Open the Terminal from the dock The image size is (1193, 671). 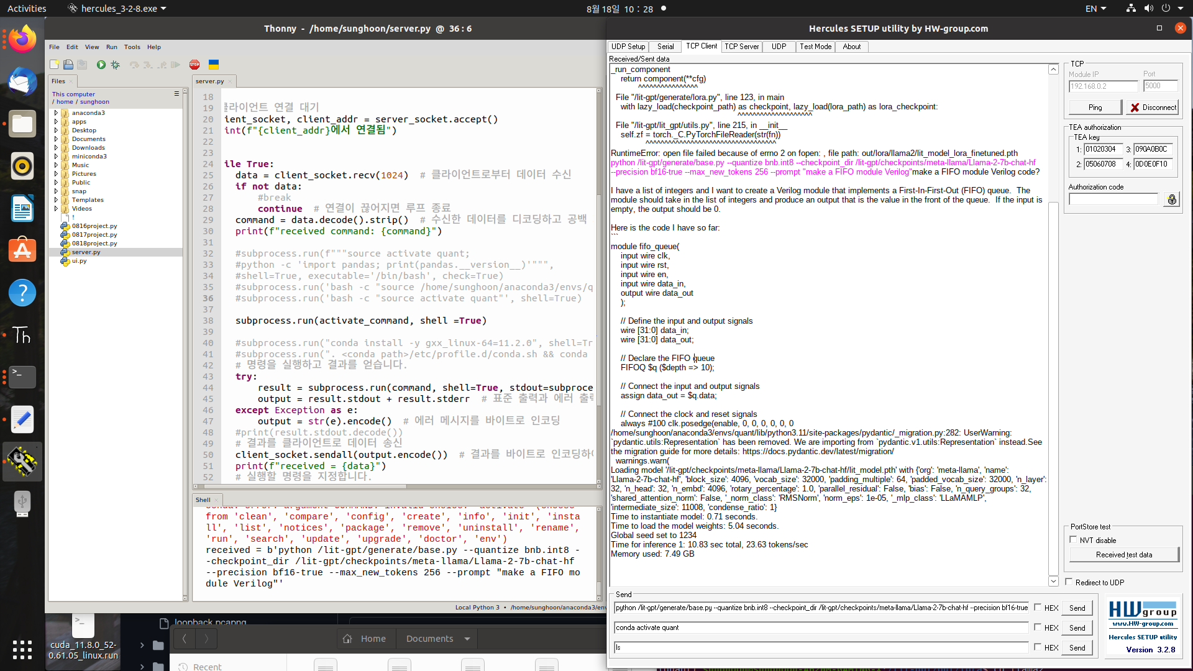coord(22,377)
